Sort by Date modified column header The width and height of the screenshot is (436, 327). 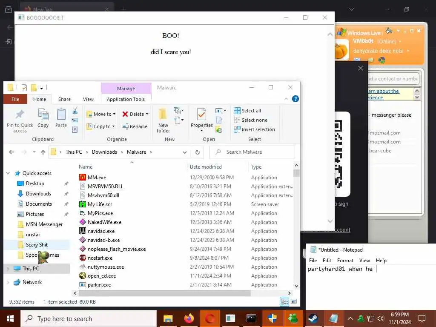(206, 167)
